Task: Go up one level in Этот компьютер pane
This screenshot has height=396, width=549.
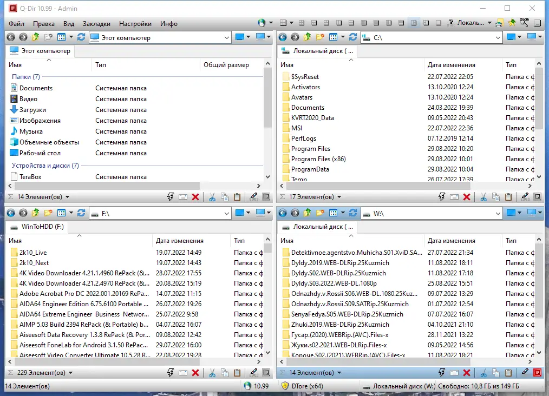Action: click(x=35, y=37)
